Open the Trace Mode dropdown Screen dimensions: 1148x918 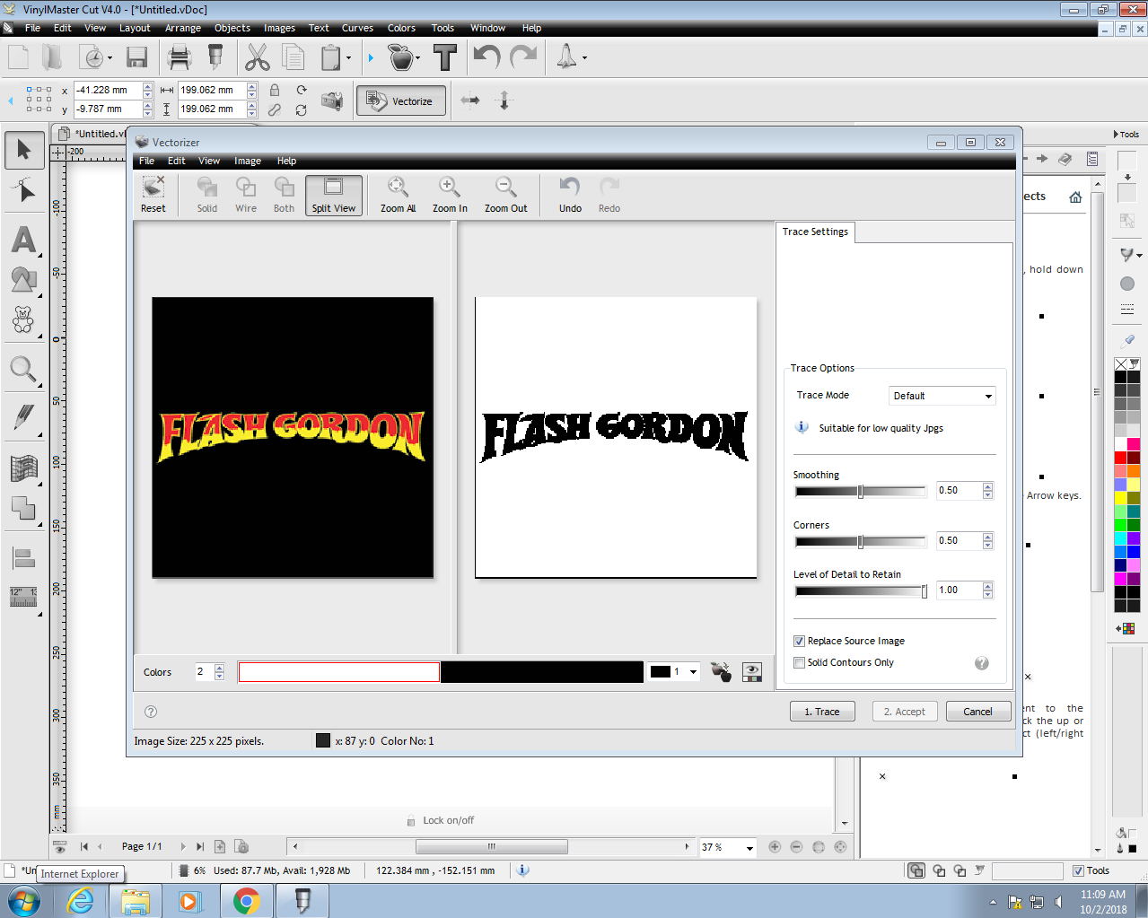[x=942, y=396]
